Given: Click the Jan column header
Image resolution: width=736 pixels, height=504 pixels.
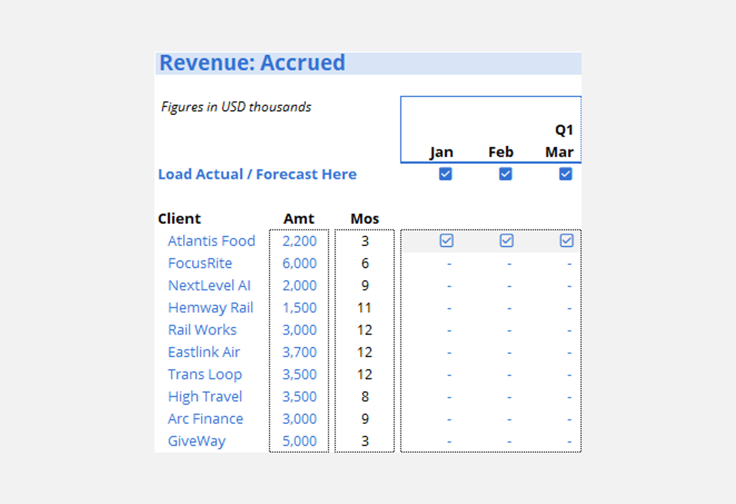Looking at the screenshot, I should 441,152.
